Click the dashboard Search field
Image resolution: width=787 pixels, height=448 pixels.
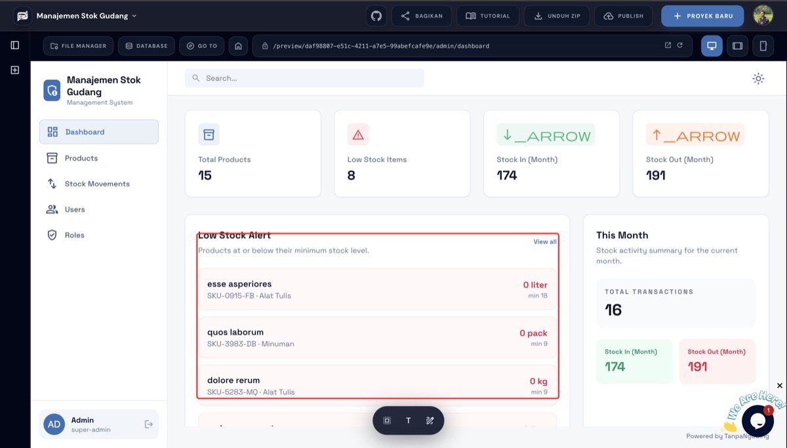click(304, 78)
